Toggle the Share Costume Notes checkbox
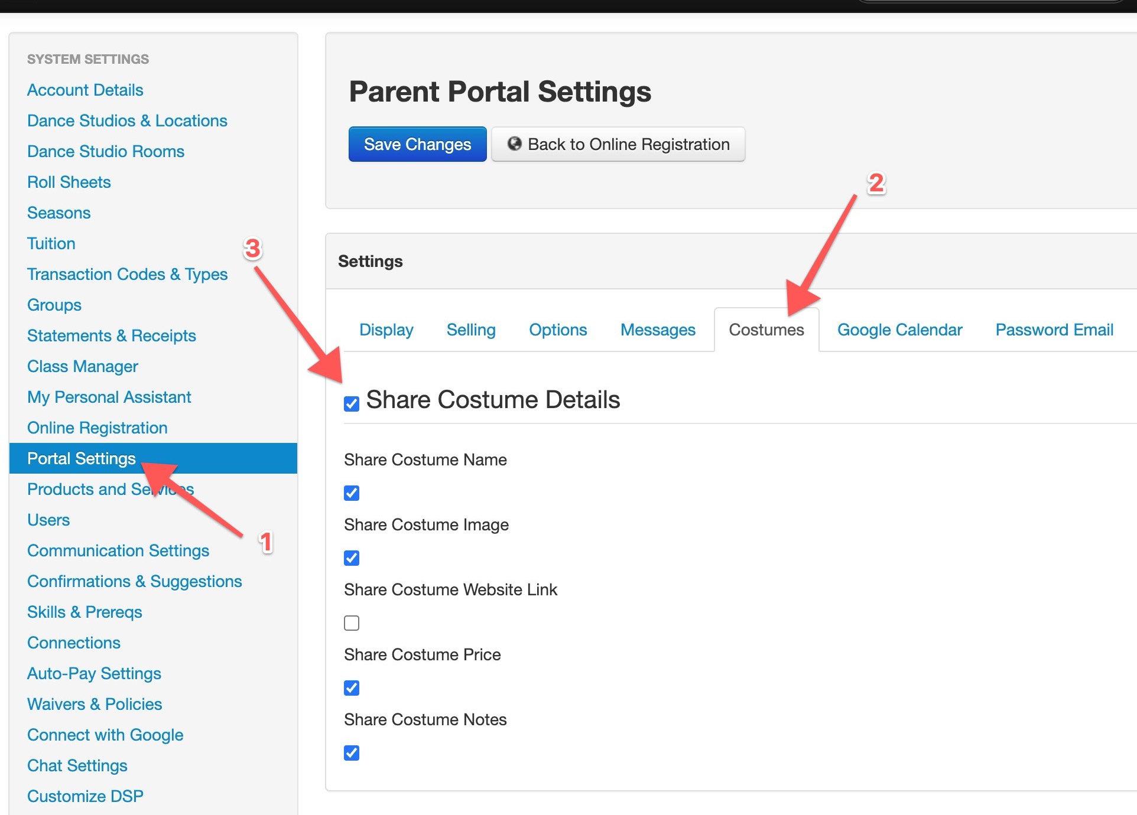Viewport: 1137px width, 815px height. point(352,753)
